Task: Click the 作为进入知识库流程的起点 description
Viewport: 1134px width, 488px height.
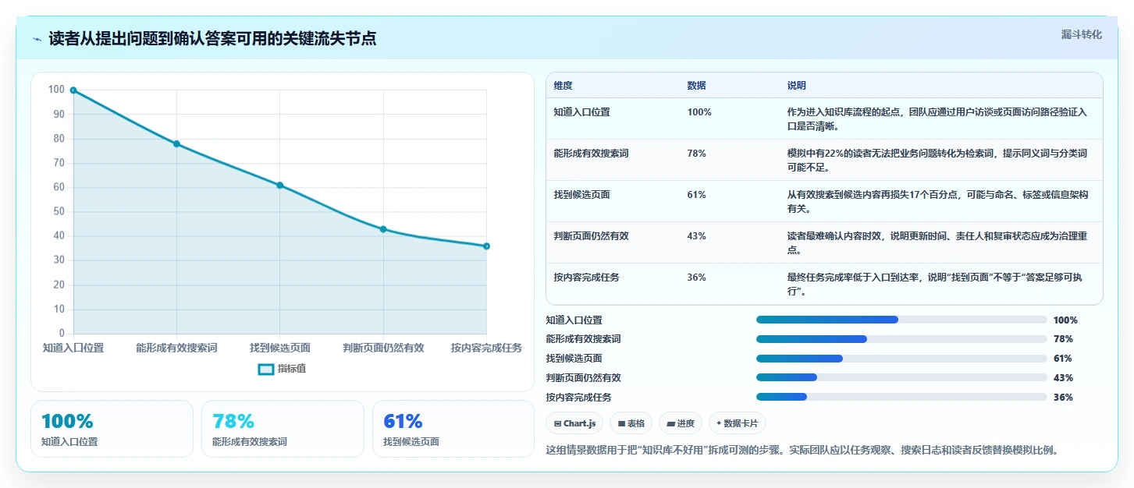Action: coord(937,118)
